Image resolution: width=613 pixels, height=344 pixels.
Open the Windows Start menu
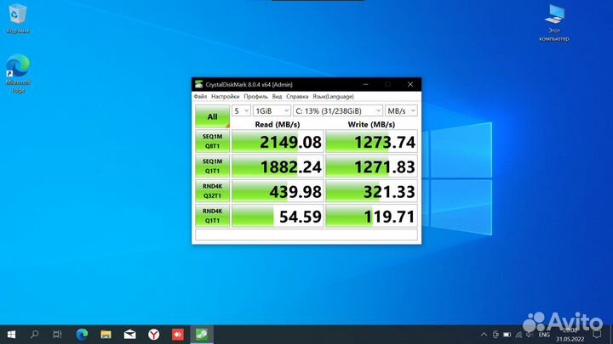pyautogui.click(x=11, y=335)
